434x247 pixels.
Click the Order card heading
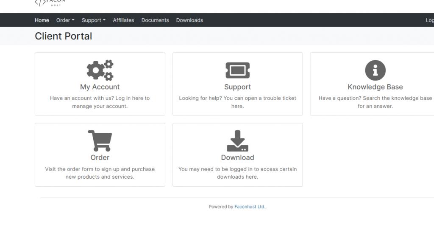100,157
